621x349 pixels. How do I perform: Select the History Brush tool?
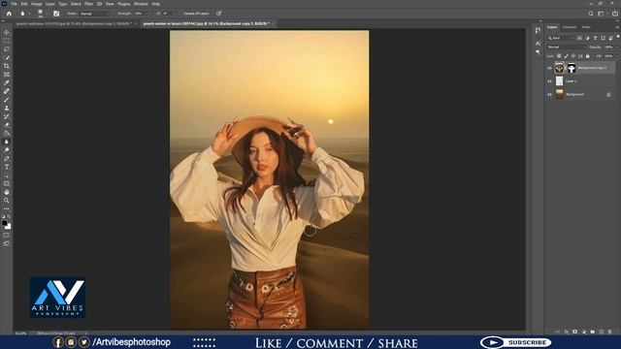[x=7, y=116]
